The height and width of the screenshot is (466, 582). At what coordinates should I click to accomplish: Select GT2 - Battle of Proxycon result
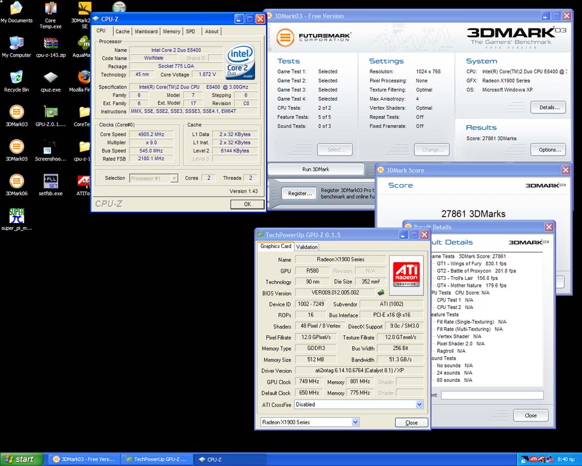pyautogui.click(x=476, y=271)
